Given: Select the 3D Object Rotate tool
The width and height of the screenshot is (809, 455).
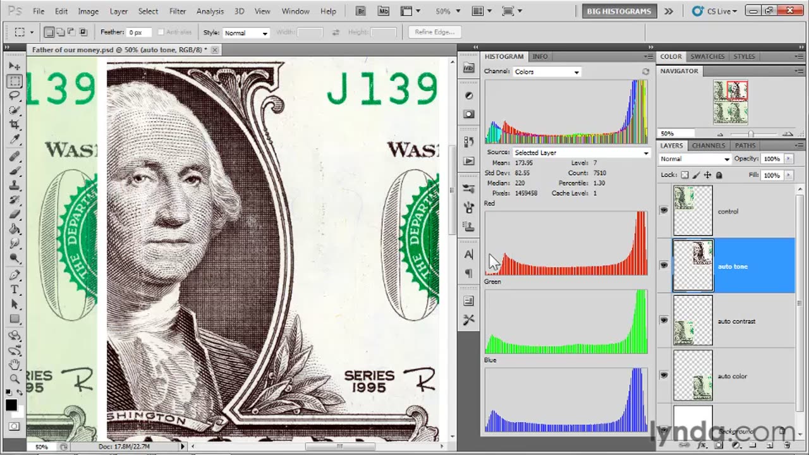Looking at the screenshot, I should (x=15, y=336).
